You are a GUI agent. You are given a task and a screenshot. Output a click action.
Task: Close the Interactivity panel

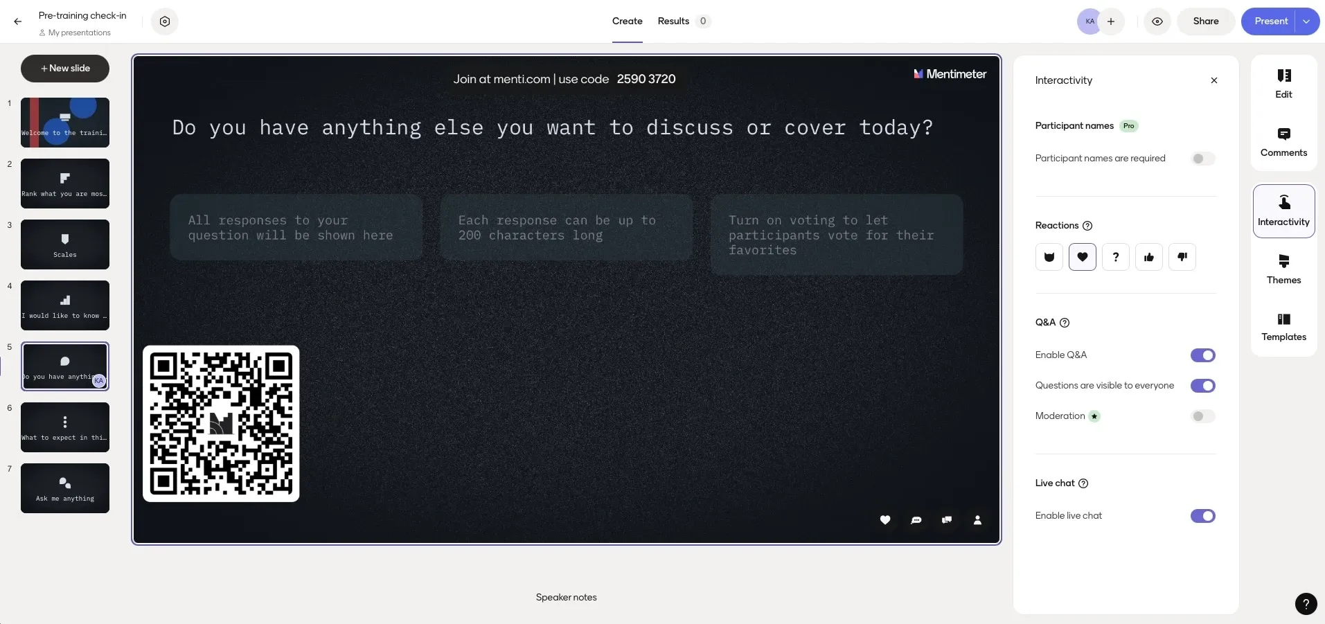tap(1213, 80)
